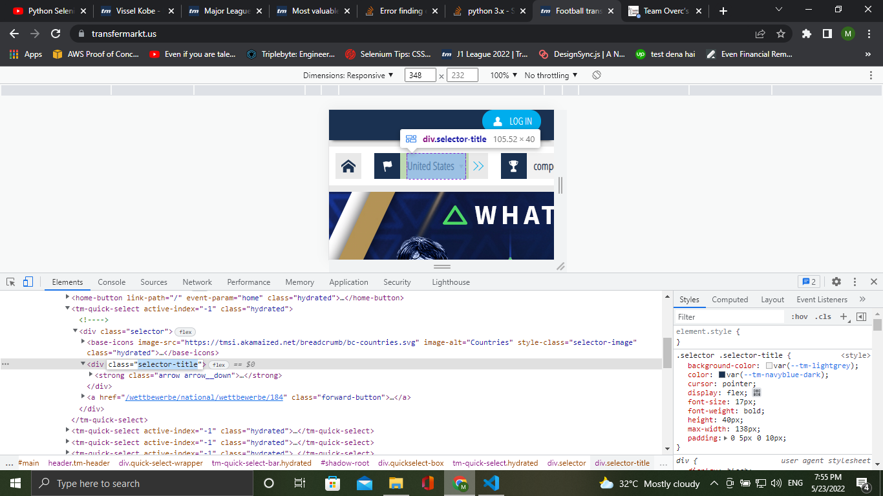The height and width of the screenshot is (496, 883).
Task: Click the rotate screen icon
Action: (x=597, y=75)
